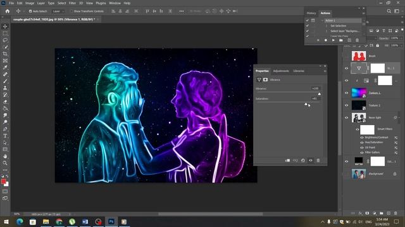Open the Auto-Select Layer dropdown
Image resolution: width=405 pixels, height=227 pixels.
click(58, 11)
